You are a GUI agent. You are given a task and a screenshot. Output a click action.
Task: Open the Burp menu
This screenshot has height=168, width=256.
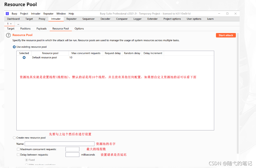(x=14, y=14)
